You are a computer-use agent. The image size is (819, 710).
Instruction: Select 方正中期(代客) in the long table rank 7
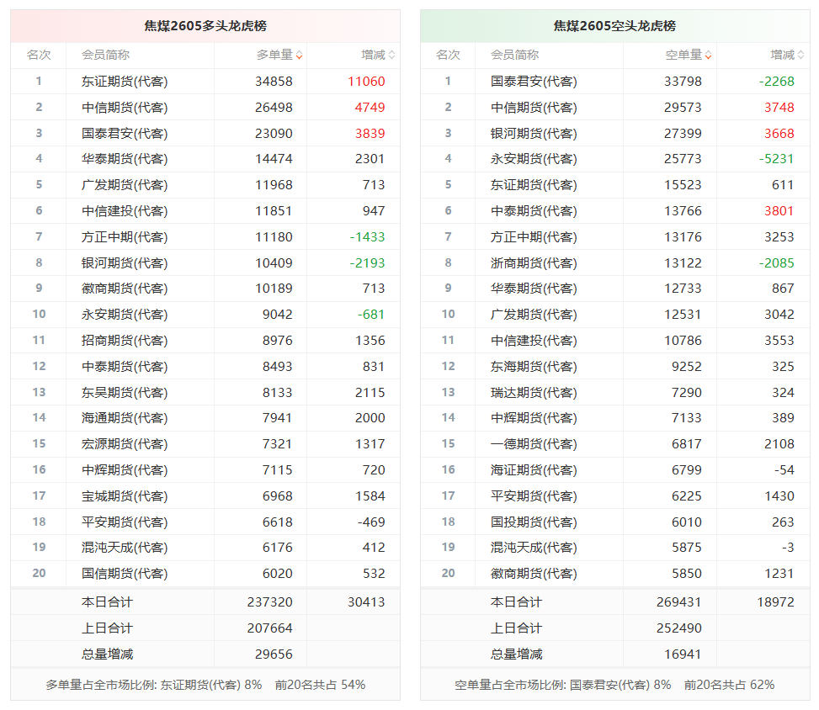(125, 237)
